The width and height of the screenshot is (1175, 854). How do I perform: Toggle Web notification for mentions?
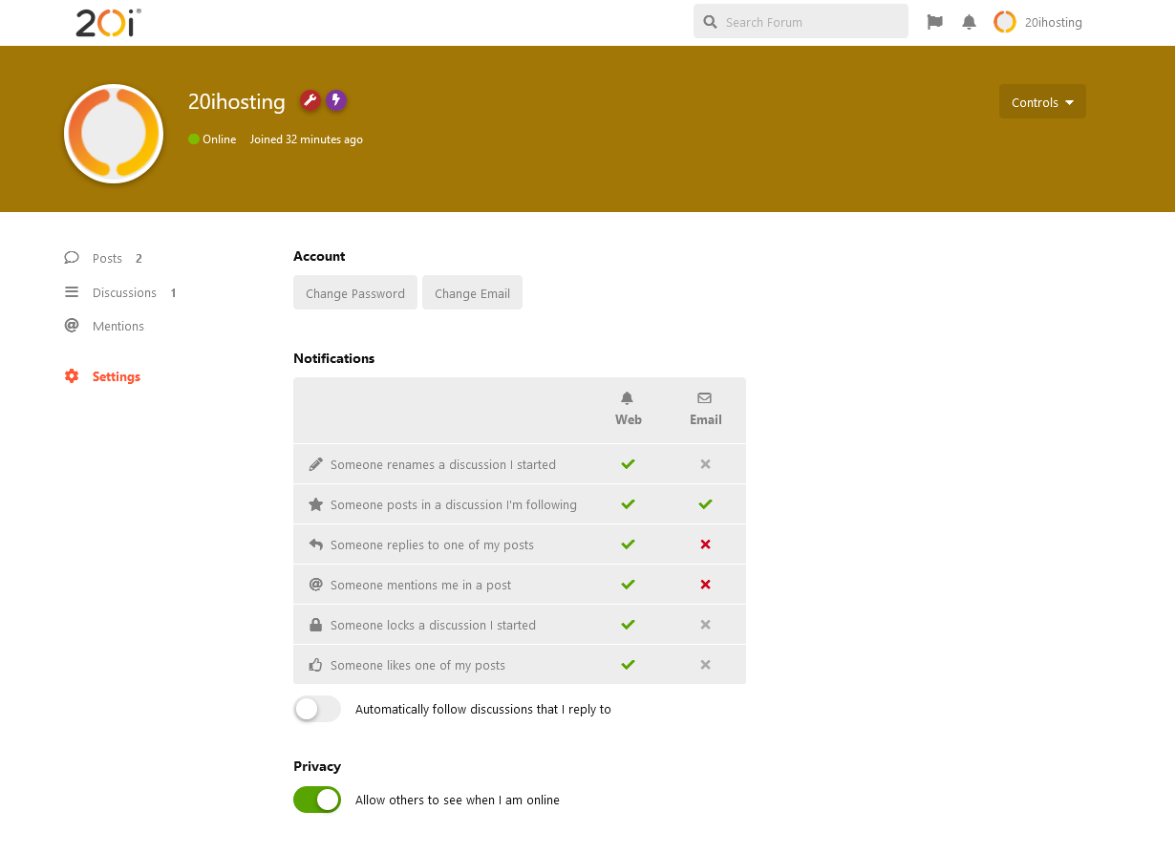(x=628, y=585)
